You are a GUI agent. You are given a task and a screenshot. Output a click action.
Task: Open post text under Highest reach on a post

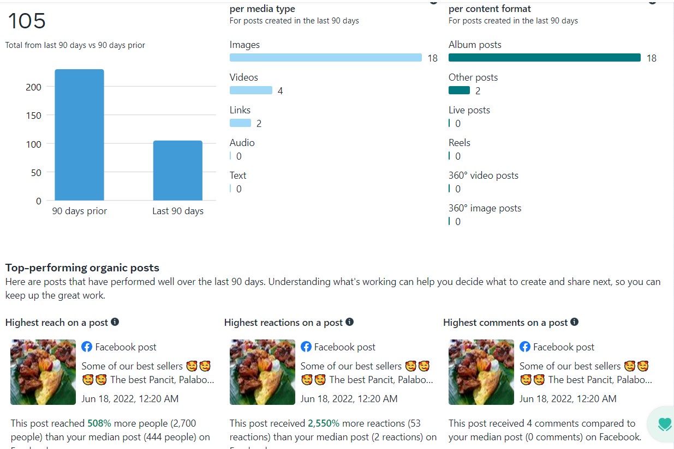(x=146, y=373)
